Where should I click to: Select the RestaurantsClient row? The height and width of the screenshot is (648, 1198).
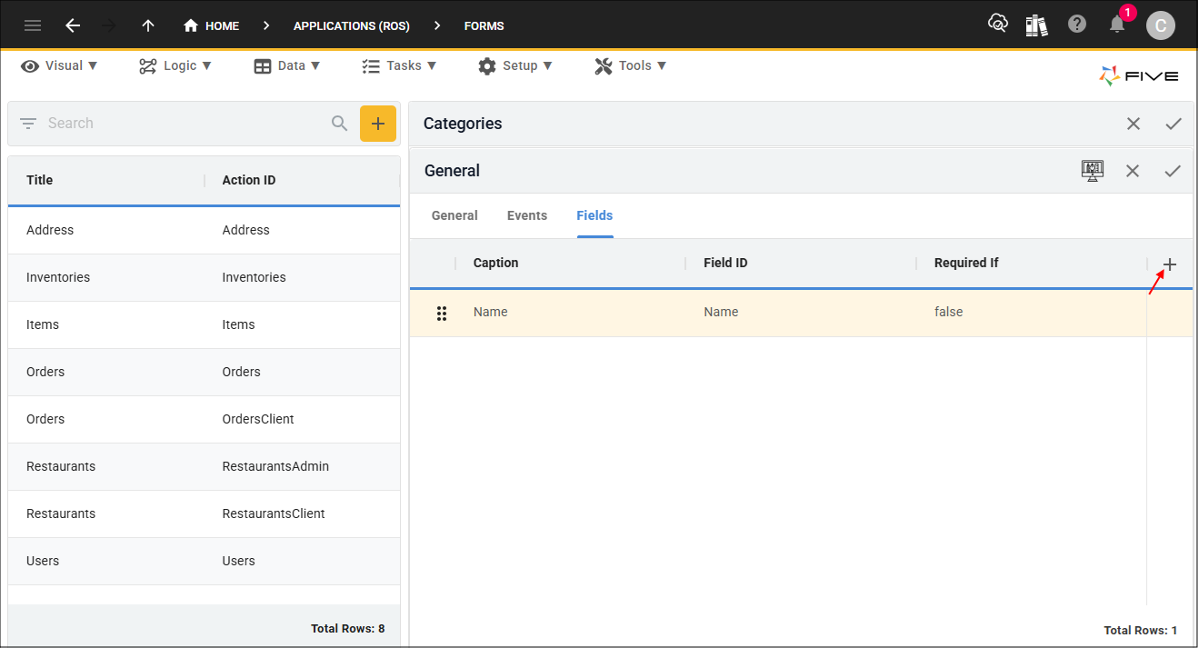[x=204, y=513]
